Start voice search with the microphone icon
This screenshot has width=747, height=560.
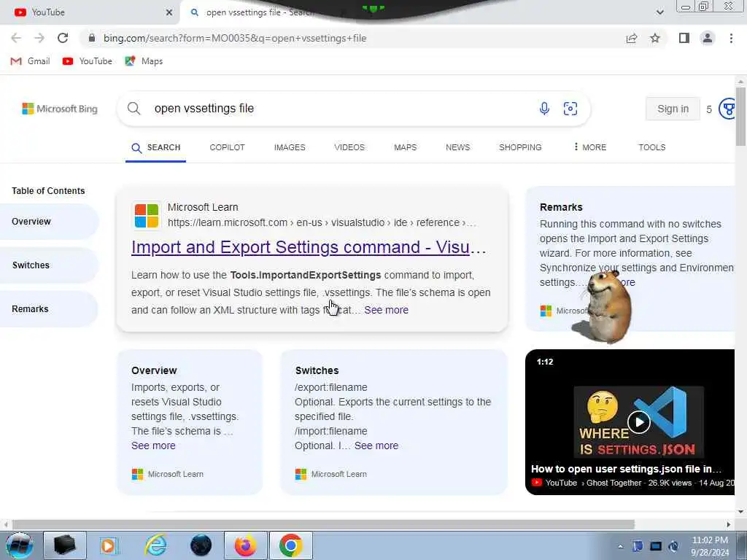click(544, 109)
